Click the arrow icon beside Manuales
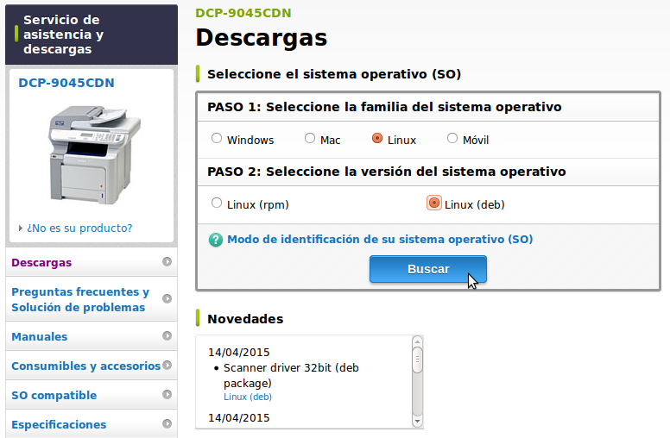The height and width of the screenshot is (438, 670). point(167,335)
